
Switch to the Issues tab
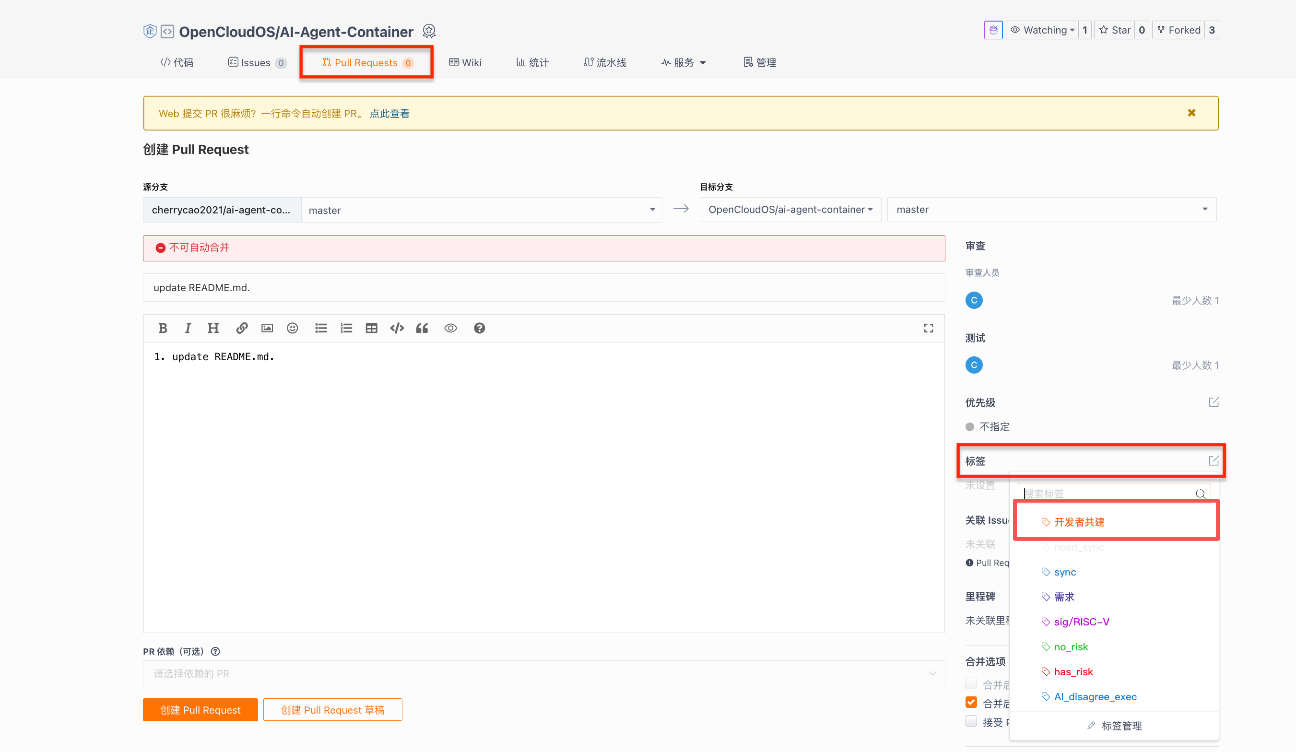click(x=256, y=63)
